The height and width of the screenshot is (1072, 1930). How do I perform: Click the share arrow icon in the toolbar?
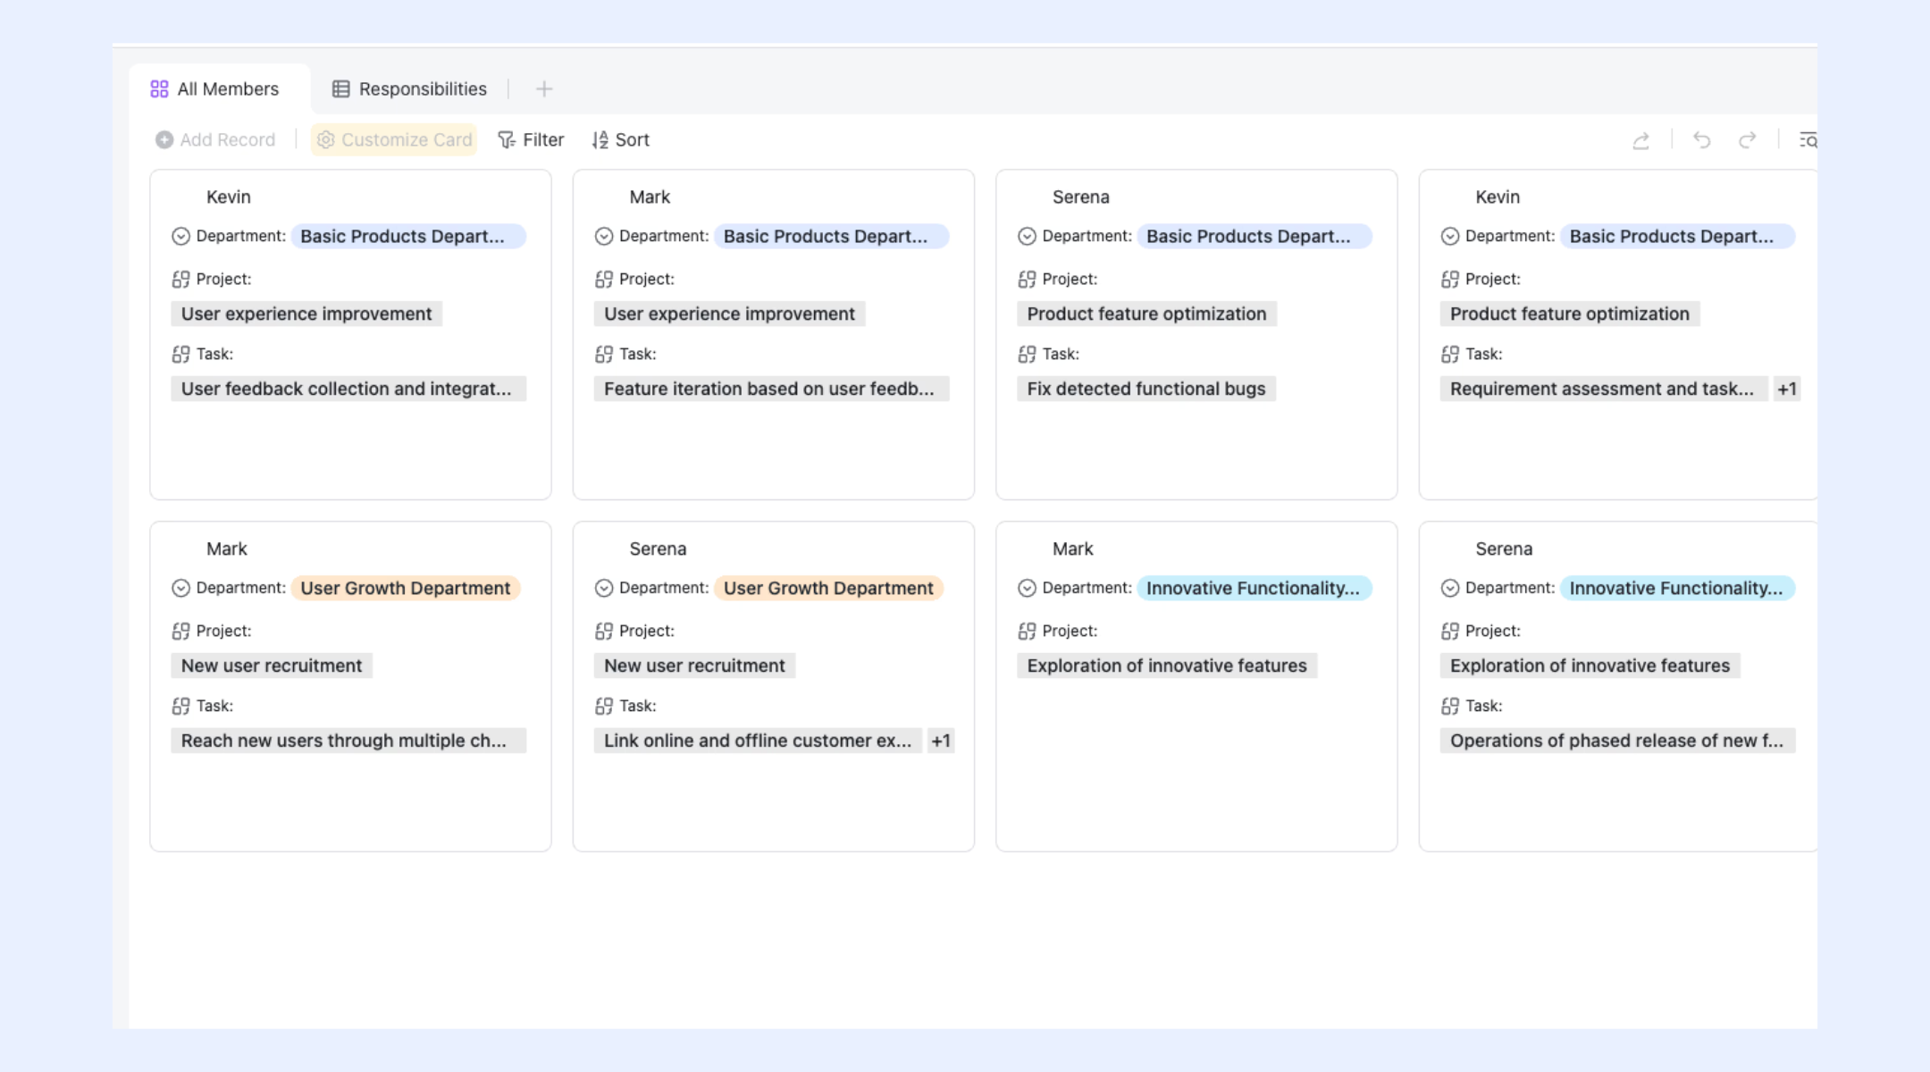coord(1640,140)
